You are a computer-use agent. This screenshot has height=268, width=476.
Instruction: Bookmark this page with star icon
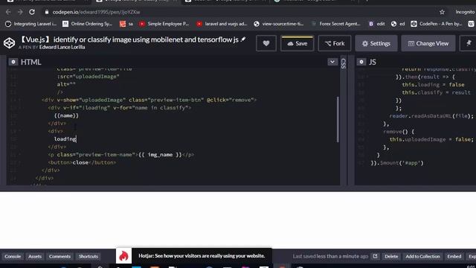pyautogui.click(x=442, y=12)
